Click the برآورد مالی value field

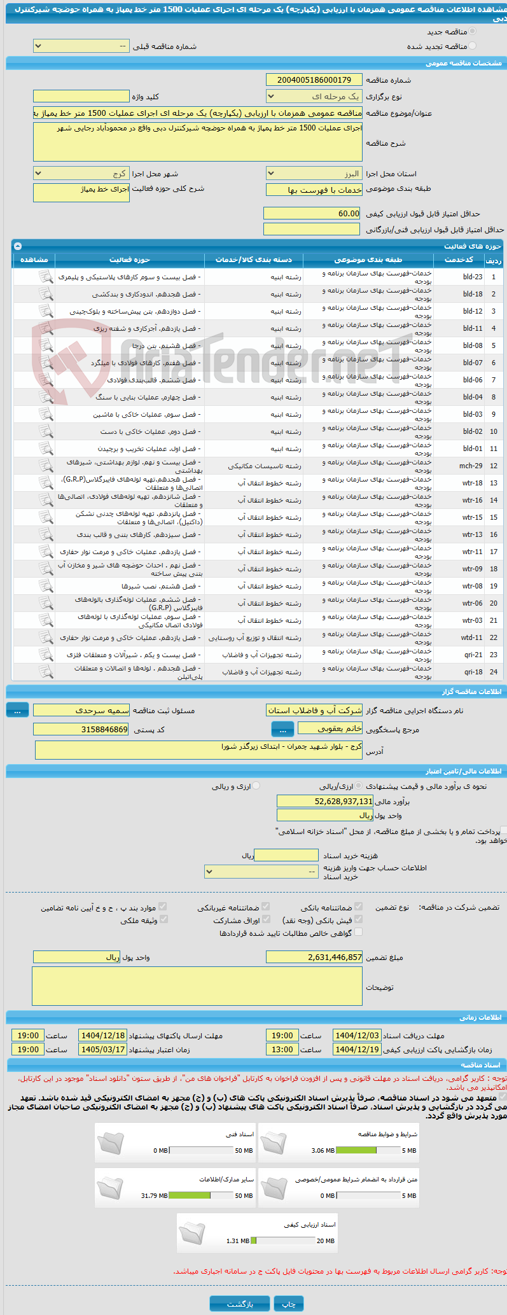(x=325, y=801)
